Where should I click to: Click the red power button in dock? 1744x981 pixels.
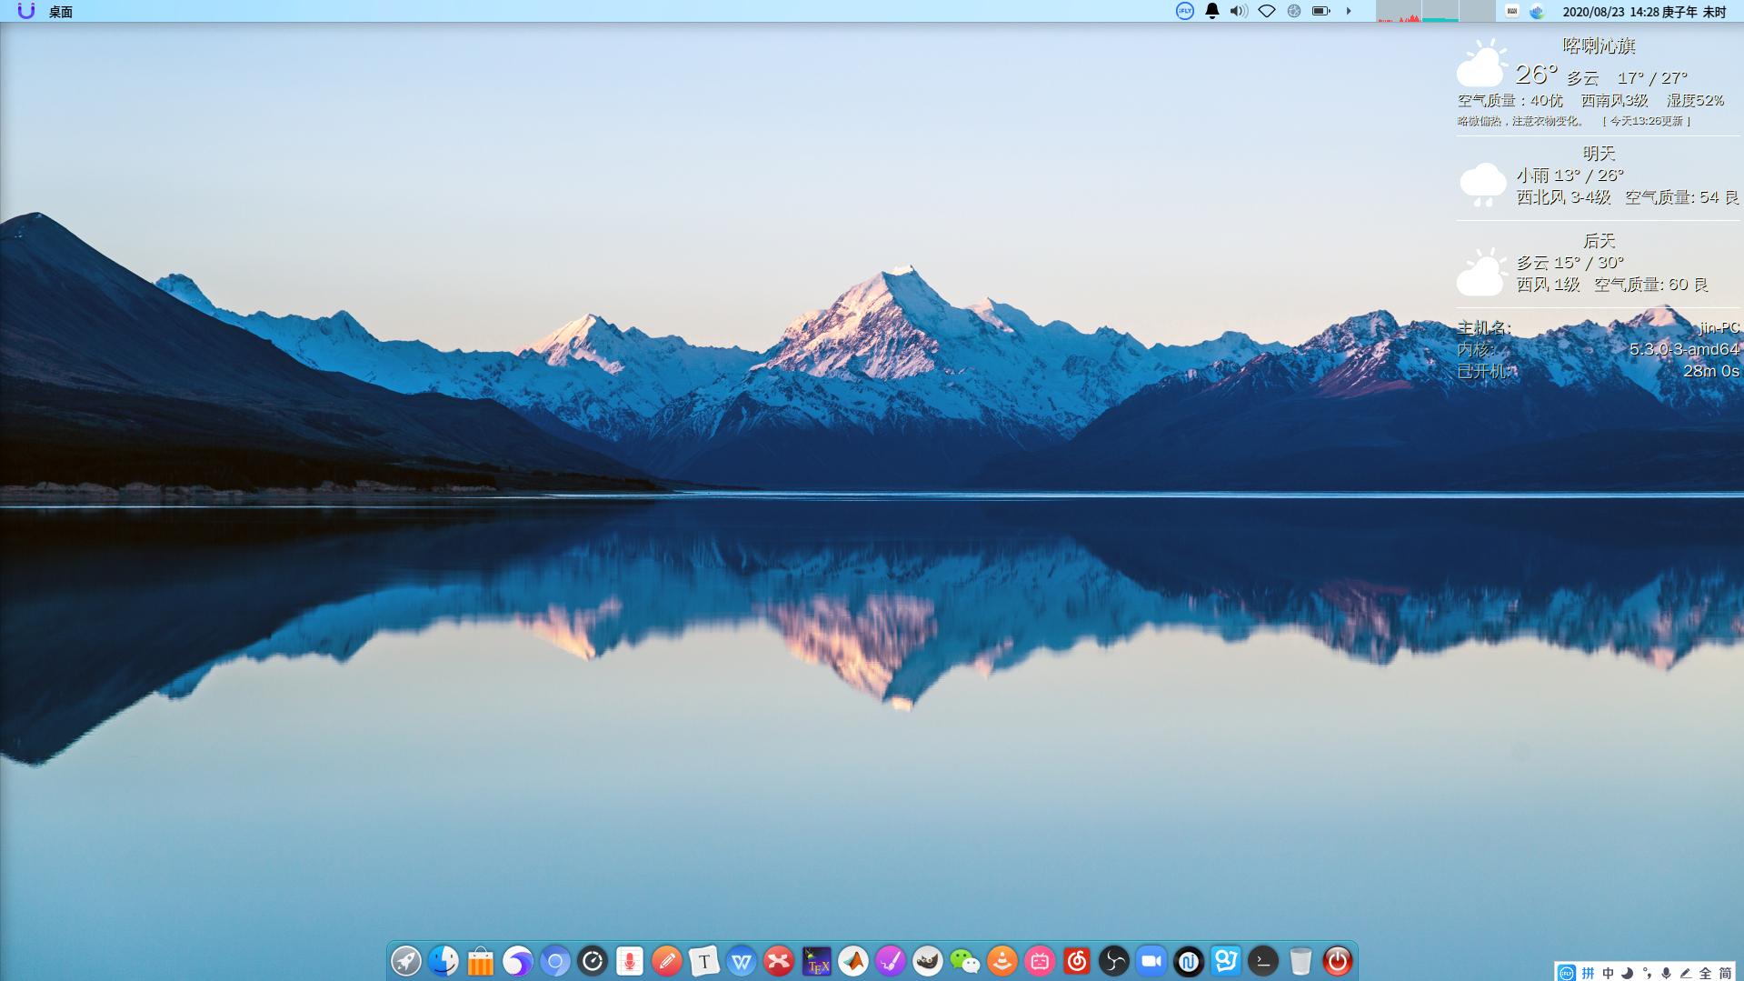(x=1338, y=961)
